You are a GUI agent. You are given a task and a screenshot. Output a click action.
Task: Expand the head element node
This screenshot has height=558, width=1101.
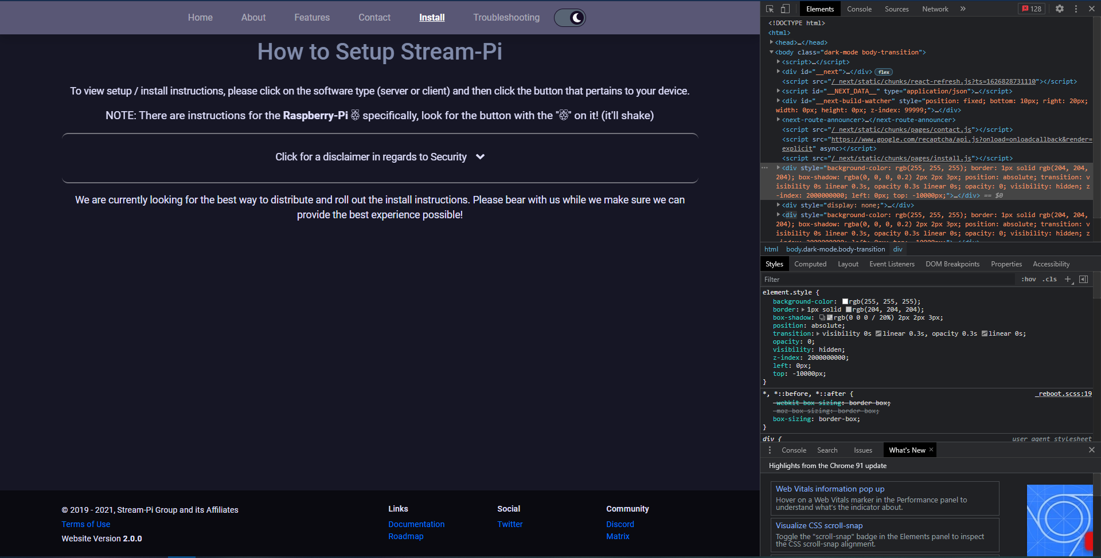click(771, 42)
